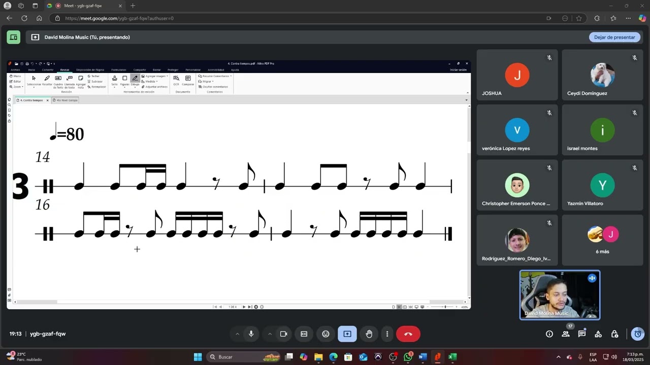The height and width of the screenshot is (365, 650).
Task: Leave the call with the red button
Action: point(408,334)
